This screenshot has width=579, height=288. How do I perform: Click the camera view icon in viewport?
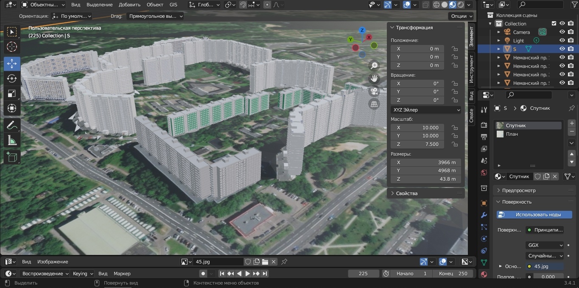coord(374,91)
